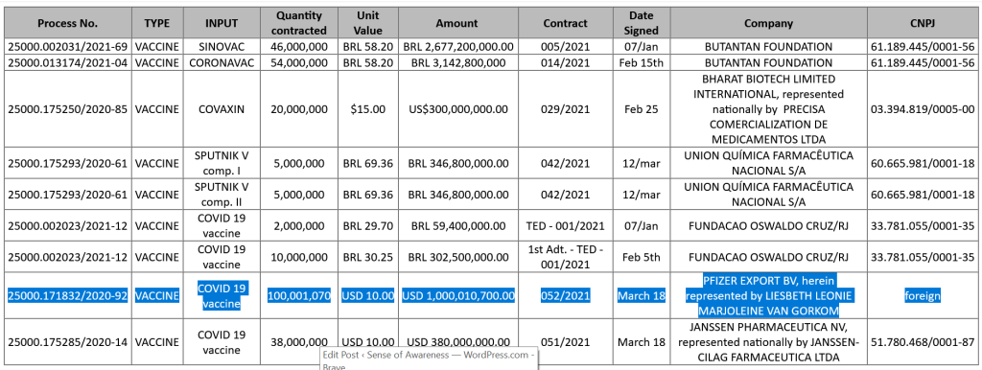Click the JANSSEN PHARMACEUTICA NV company cell
This screenshot has width=982, height=370.
[x=768, y=342]
